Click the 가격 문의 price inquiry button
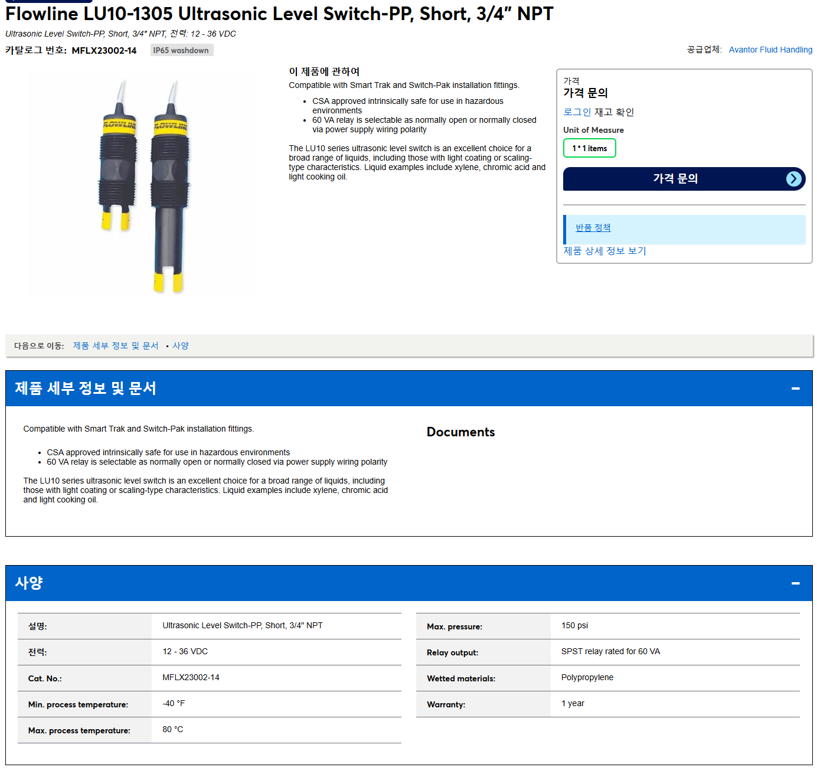The width and height of the screenshot is (817, 777). coord(684,179)
